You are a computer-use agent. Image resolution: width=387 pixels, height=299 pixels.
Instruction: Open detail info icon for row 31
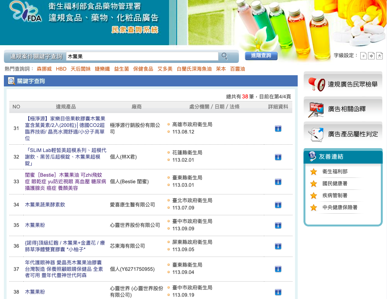point(278,128)
